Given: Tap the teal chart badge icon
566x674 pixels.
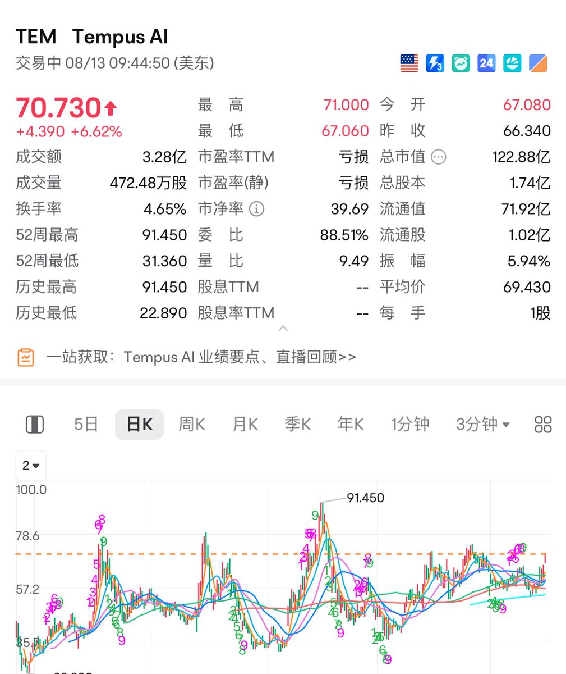Looking at the screenshot, I should (x=512, y=63).
